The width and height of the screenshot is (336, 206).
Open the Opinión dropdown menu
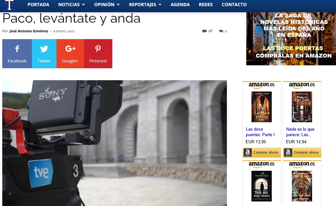point(107,5)
